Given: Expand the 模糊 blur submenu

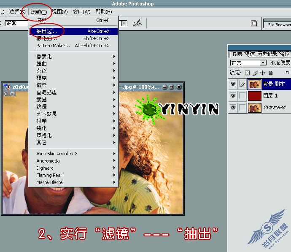Looking at the screenshot, I should [73, 78].
